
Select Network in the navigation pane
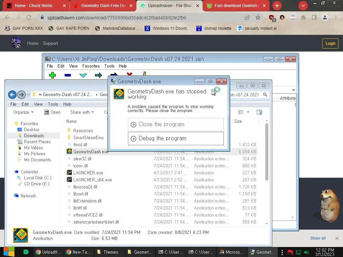click(28, 196)
